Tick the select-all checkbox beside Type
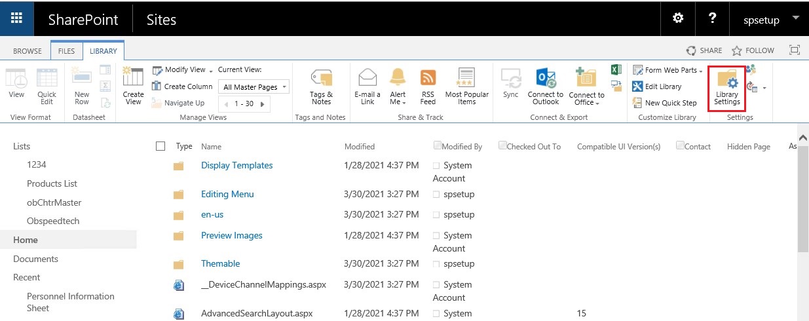Screen dimensions: 809x321 tap(160, 146)
